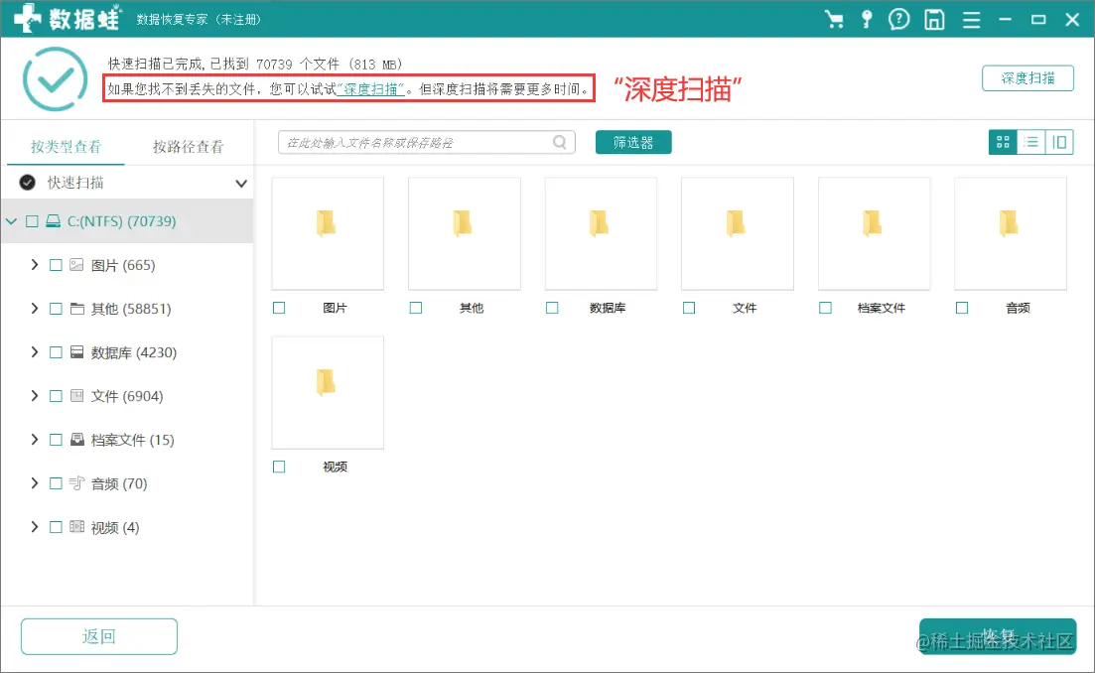The image size is (1095, 673).
Task: Open the hamburger menu icon
Action: (x=971, y=20)
